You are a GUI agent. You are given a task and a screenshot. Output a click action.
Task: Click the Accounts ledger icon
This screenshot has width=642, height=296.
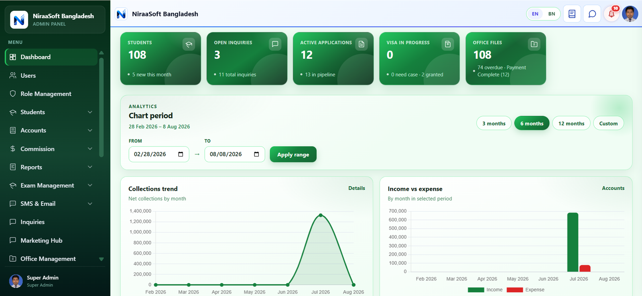pos(13,130)
